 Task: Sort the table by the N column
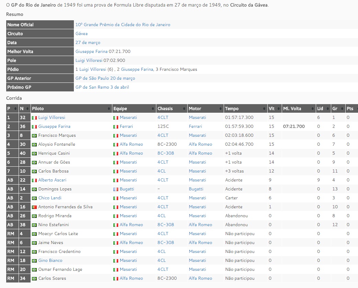[25, 109]
